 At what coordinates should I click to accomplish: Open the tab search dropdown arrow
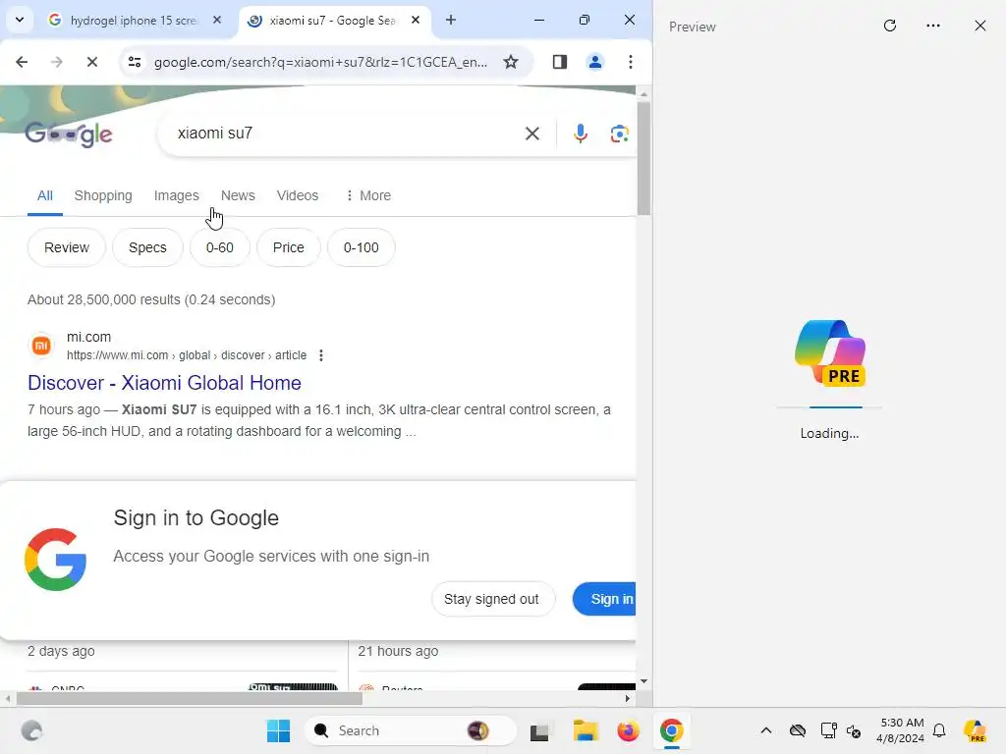coord(20,20)
